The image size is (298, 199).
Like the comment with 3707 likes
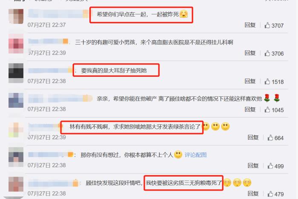click(267, 25)
